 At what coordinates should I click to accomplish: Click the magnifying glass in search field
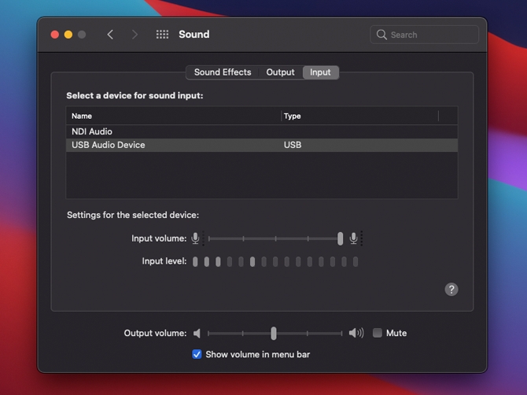click(381, 35)
